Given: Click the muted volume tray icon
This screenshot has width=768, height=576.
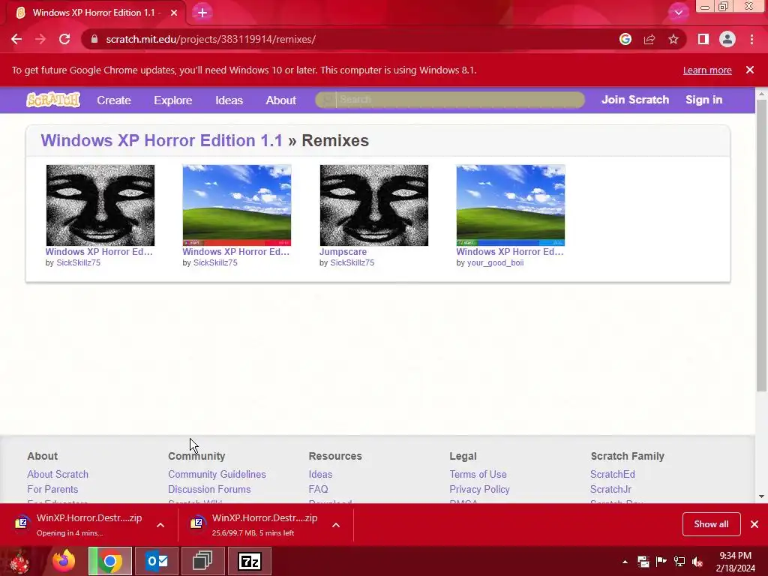Looking at the screenshot, I should point(697,562).
